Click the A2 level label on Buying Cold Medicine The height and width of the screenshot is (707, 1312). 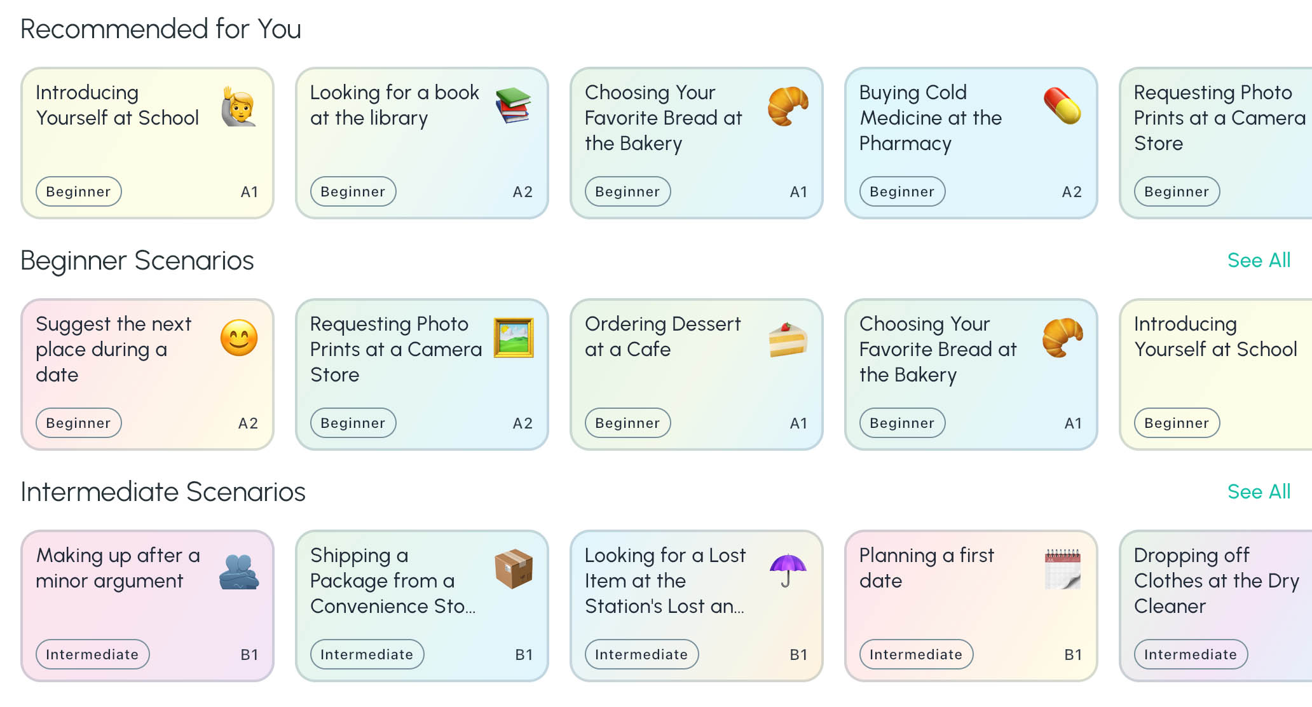coord(1073,191)
